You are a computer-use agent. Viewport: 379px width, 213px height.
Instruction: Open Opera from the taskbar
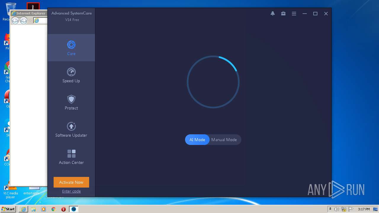coord(63,209)
